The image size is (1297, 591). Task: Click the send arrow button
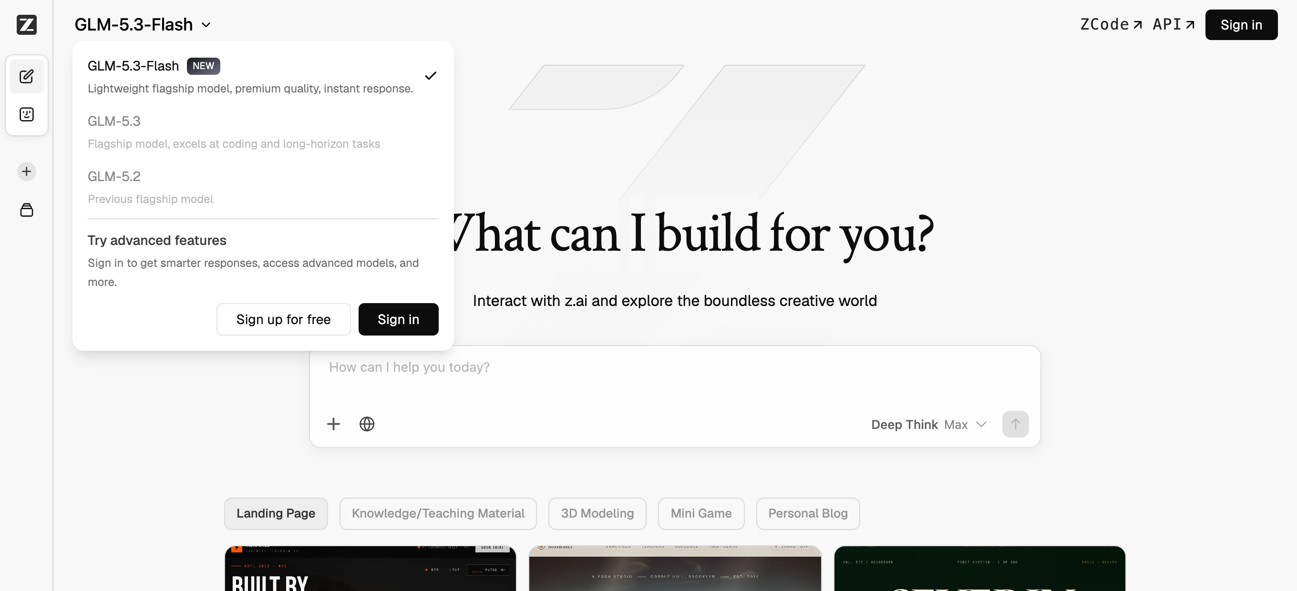pos(1015,424)
